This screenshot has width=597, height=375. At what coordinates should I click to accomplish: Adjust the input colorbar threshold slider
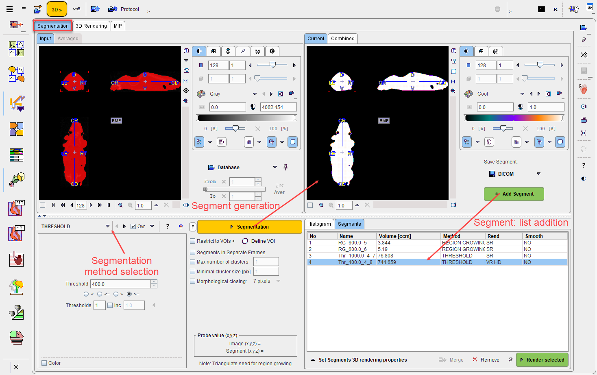pos(235,129)
